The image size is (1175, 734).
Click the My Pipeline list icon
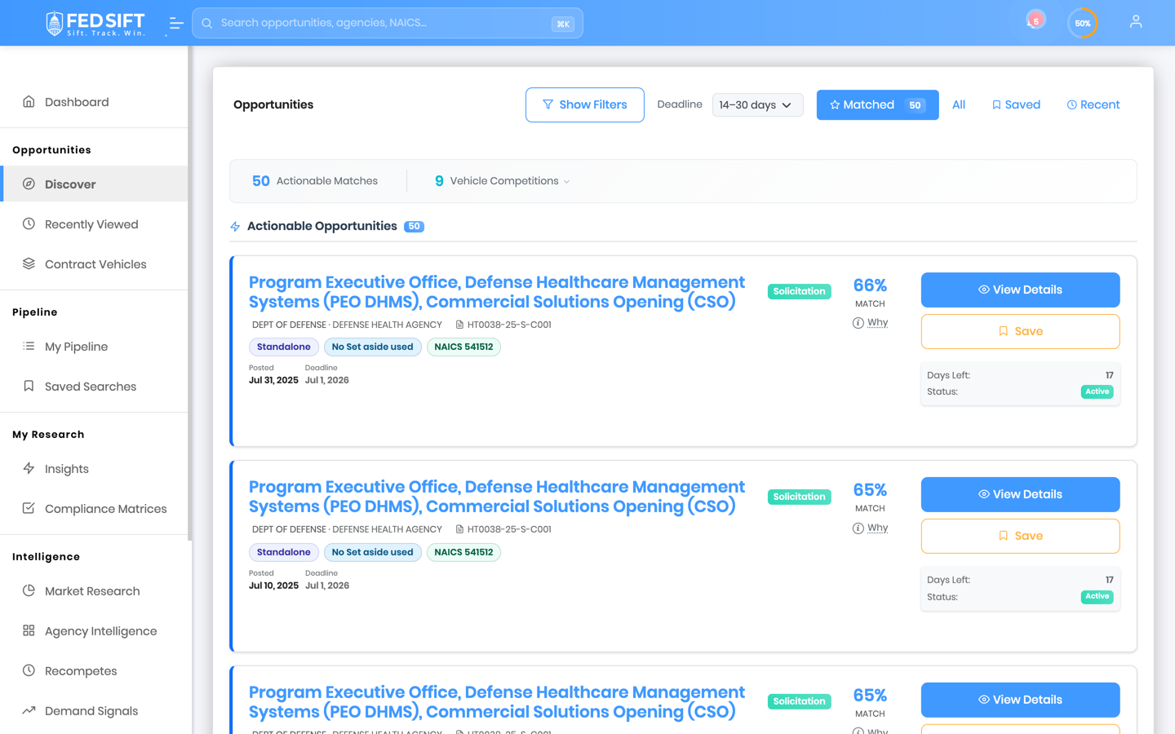(29, 346)
